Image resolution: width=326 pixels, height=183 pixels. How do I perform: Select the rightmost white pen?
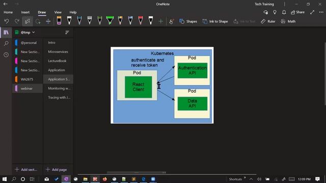(151, 20)
